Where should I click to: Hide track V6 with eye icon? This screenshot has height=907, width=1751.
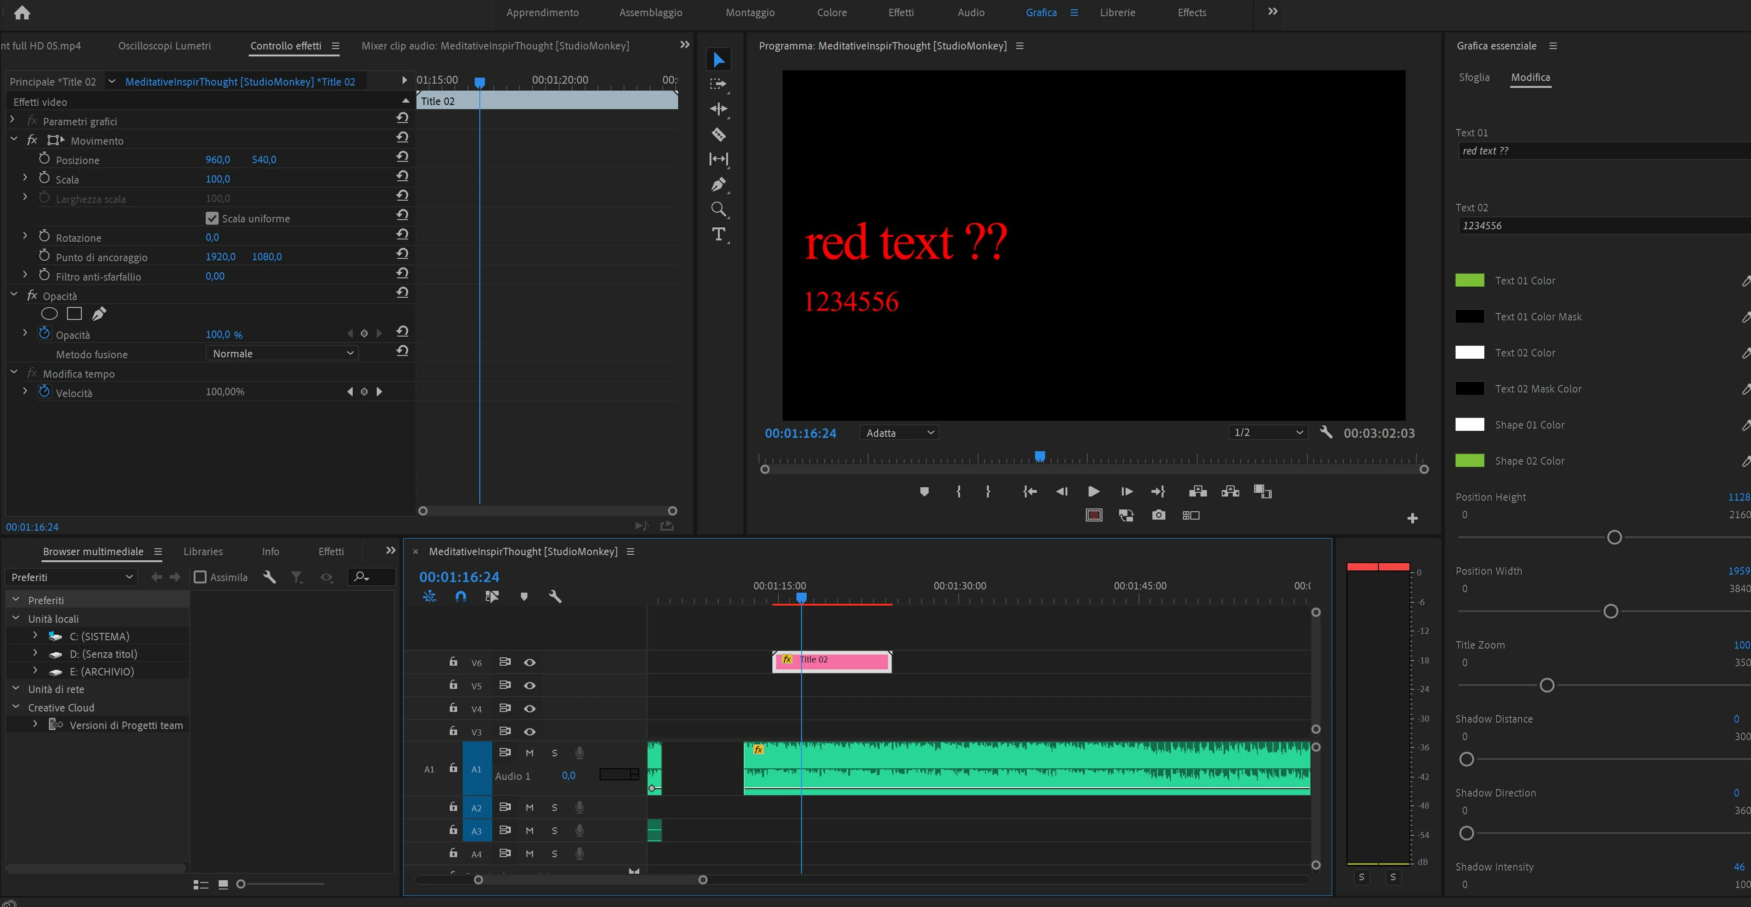click(x=530, y=662)
